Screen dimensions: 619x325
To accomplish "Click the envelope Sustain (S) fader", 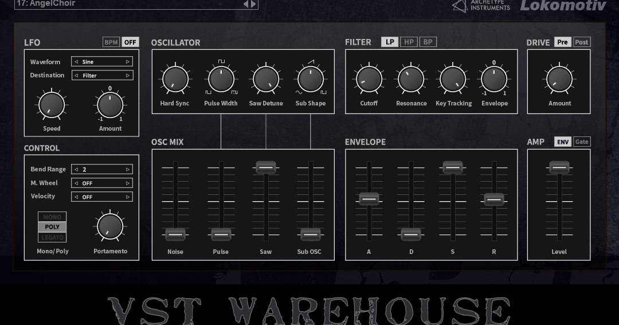I will (453, 167).
